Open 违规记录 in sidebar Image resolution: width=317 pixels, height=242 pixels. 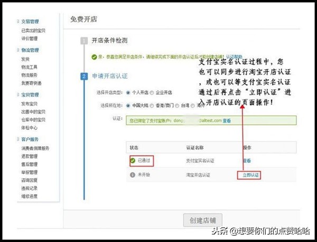29,188
